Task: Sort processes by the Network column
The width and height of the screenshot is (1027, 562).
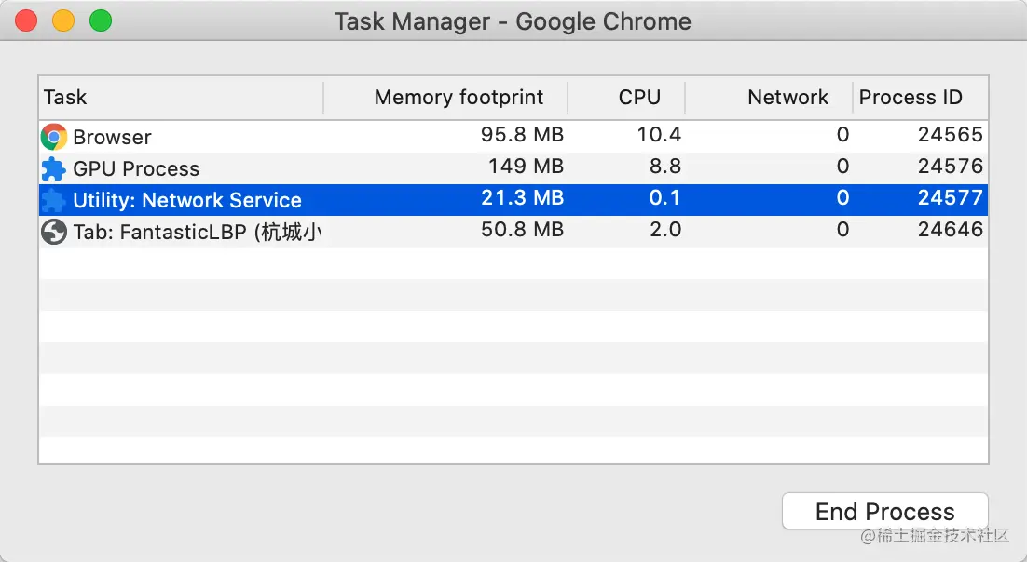Action: [x=787, y=97]
